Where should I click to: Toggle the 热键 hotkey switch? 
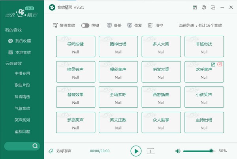pyautogui.click(x=85, y=26)
